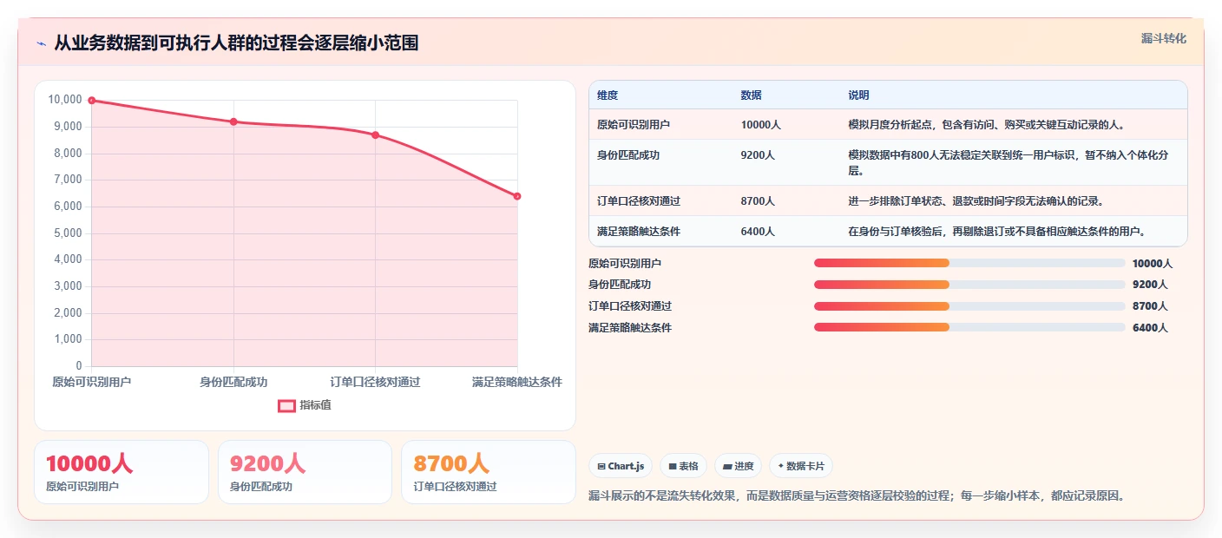The height and width of the screenshot is (538, 1222).
Task: Click the 9200人 data card
Action: coord(305,472)
